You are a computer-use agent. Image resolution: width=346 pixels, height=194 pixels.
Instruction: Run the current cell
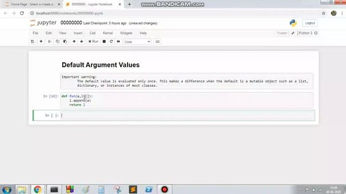(x=94, y=41)
